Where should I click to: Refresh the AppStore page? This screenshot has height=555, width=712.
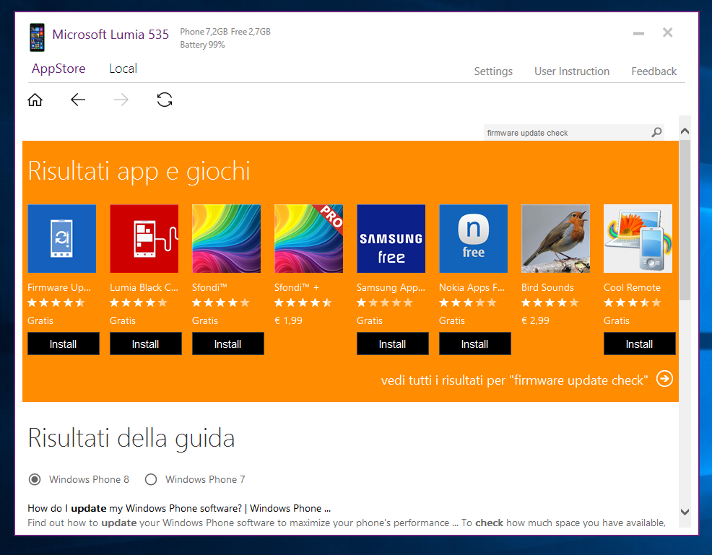point(165,100)
